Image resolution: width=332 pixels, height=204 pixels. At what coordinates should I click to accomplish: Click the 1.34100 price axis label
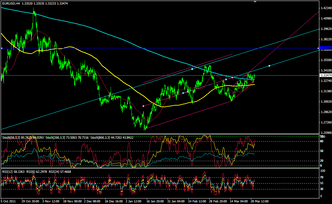[x=326, y=70]
